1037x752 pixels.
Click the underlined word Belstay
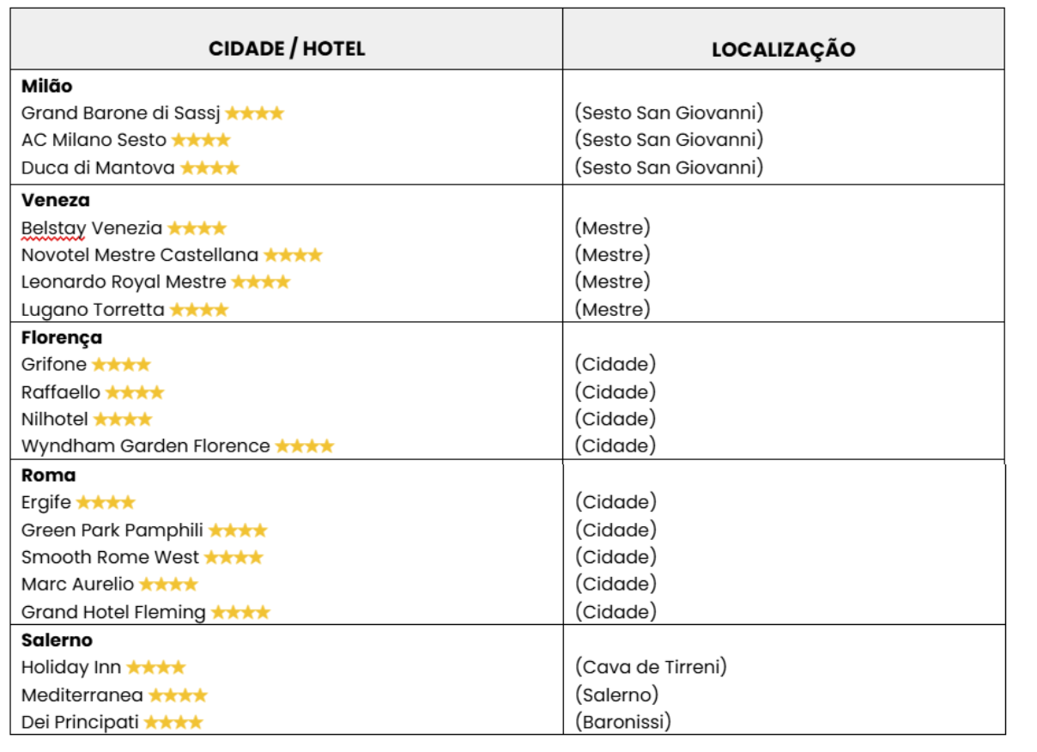54,227
